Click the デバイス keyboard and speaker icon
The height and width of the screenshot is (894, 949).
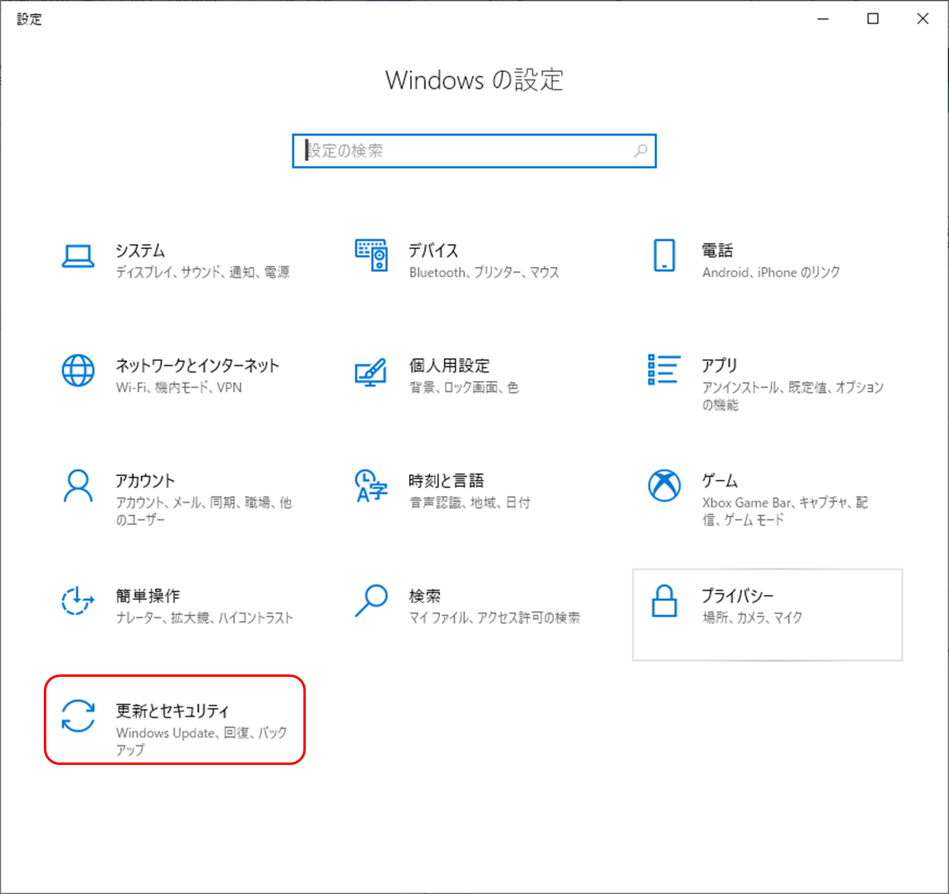372,255
